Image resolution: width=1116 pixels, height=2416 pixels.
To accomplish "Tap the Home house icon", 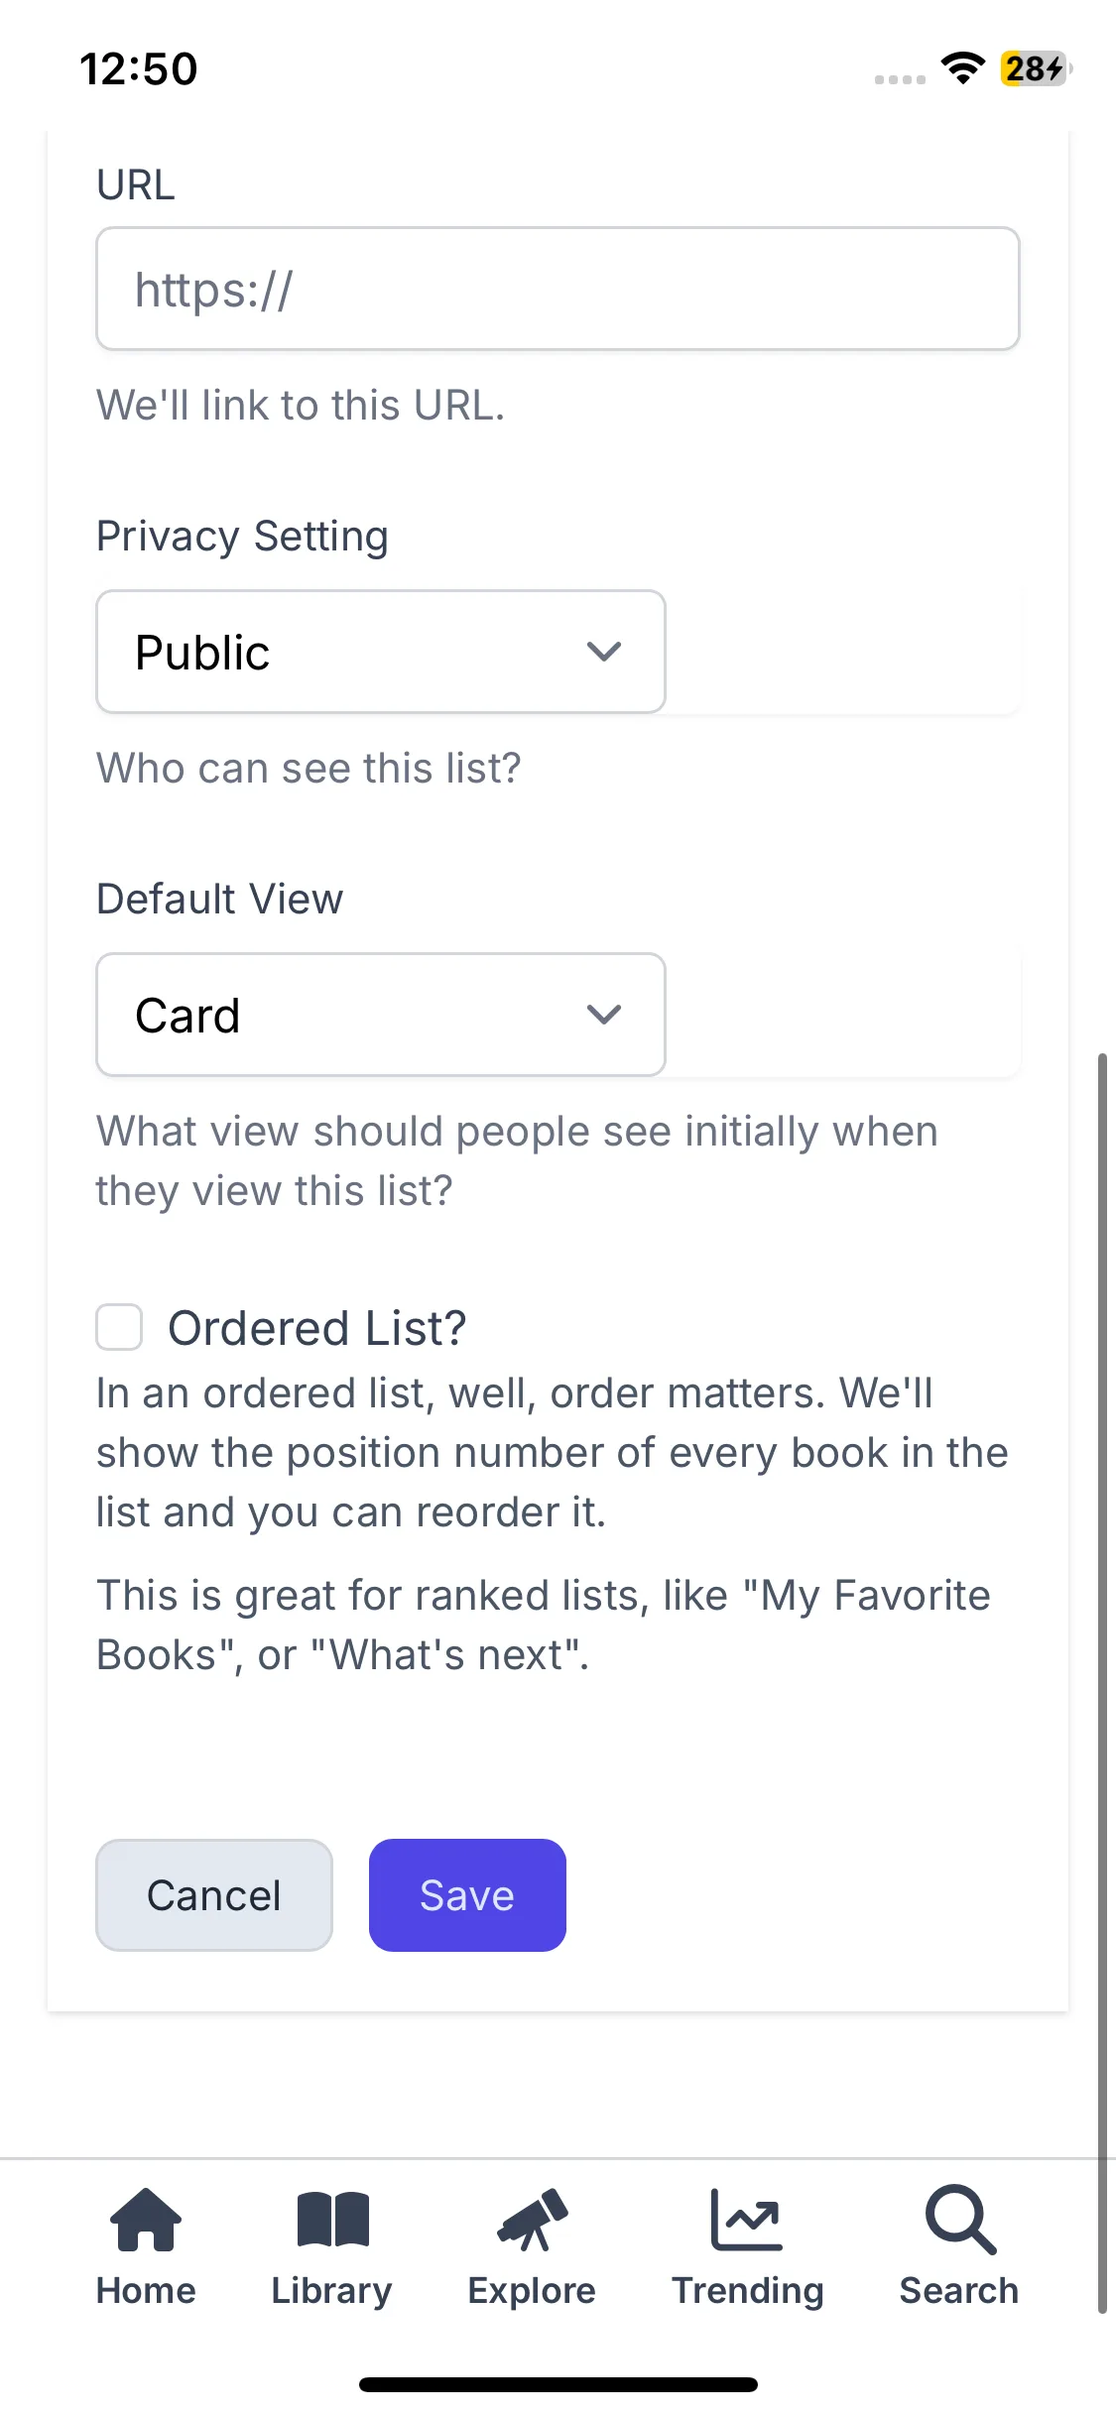I will 146,2220.
